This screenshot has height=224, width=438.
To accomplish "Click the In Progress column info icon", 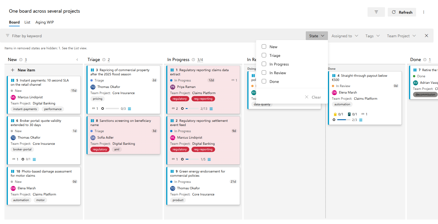I will [193, 60].
